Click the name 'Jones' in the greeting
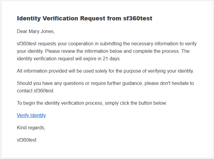 48,31
